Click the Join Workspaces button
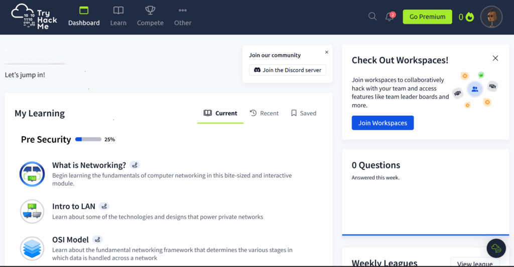The width and height of the screenshot is (514, 267). [382, 123]
